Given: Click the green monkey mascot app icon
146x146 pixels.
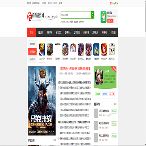Looking at the screenshot, I should (x=103, y=17).
